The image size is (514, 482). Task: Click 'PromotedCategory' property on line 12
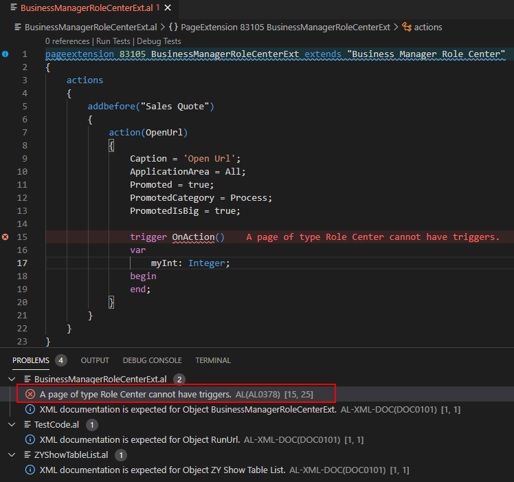(172, 198)
